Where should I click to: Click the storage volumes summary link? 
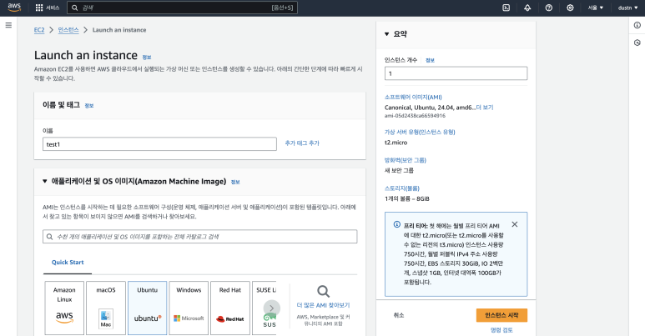[x=402, y=188]
